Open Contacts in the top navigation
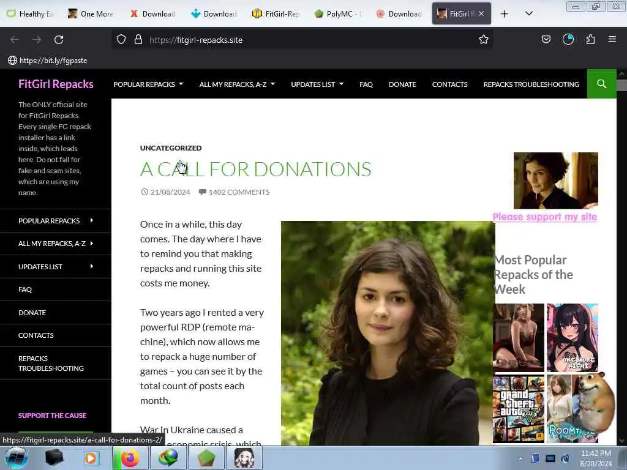 tap(449, 84)
